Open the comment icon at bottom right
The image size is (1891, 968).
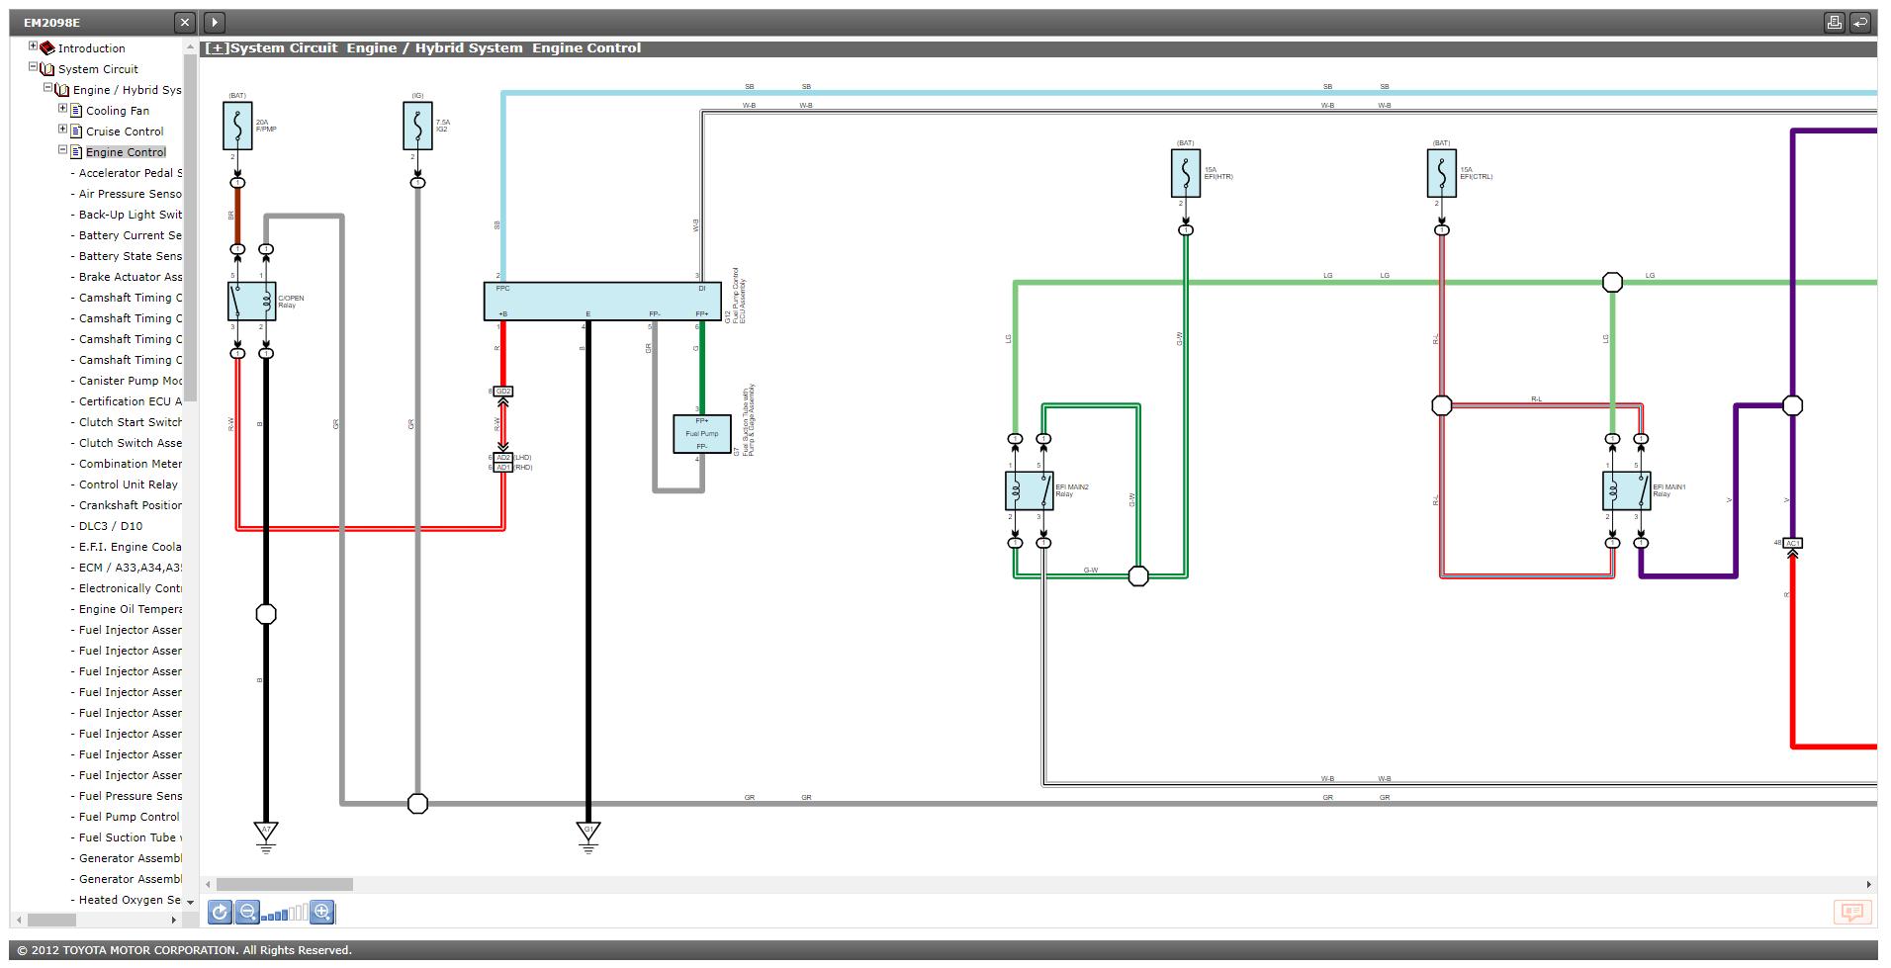point(1852,912)
